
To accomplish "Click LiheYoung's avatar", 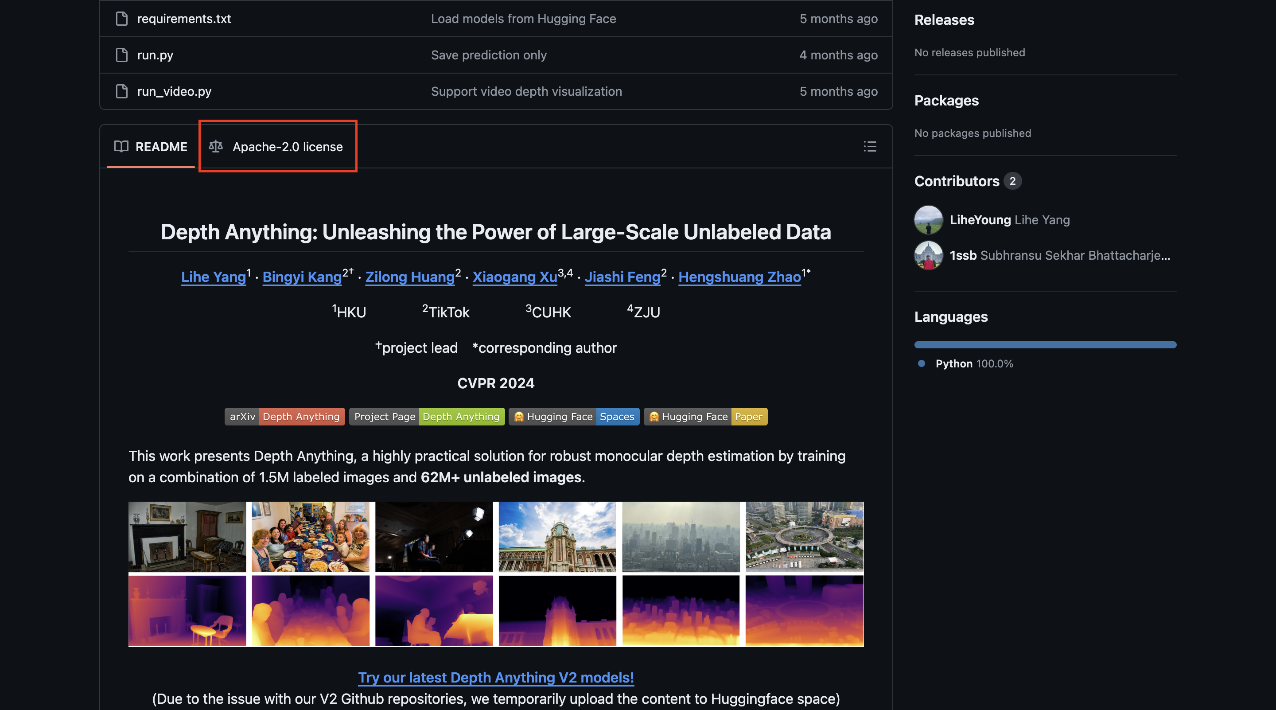I will (928, 219).
